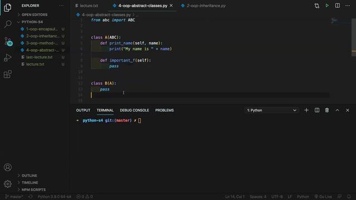The height and width of the screenshot is (200, 356).
Task: Expand the Timeline section
Action: click(x=29, y=183)
